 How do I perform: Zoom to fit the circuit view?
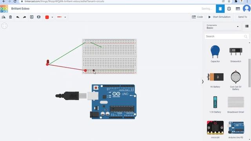click(x=4, y=26)
